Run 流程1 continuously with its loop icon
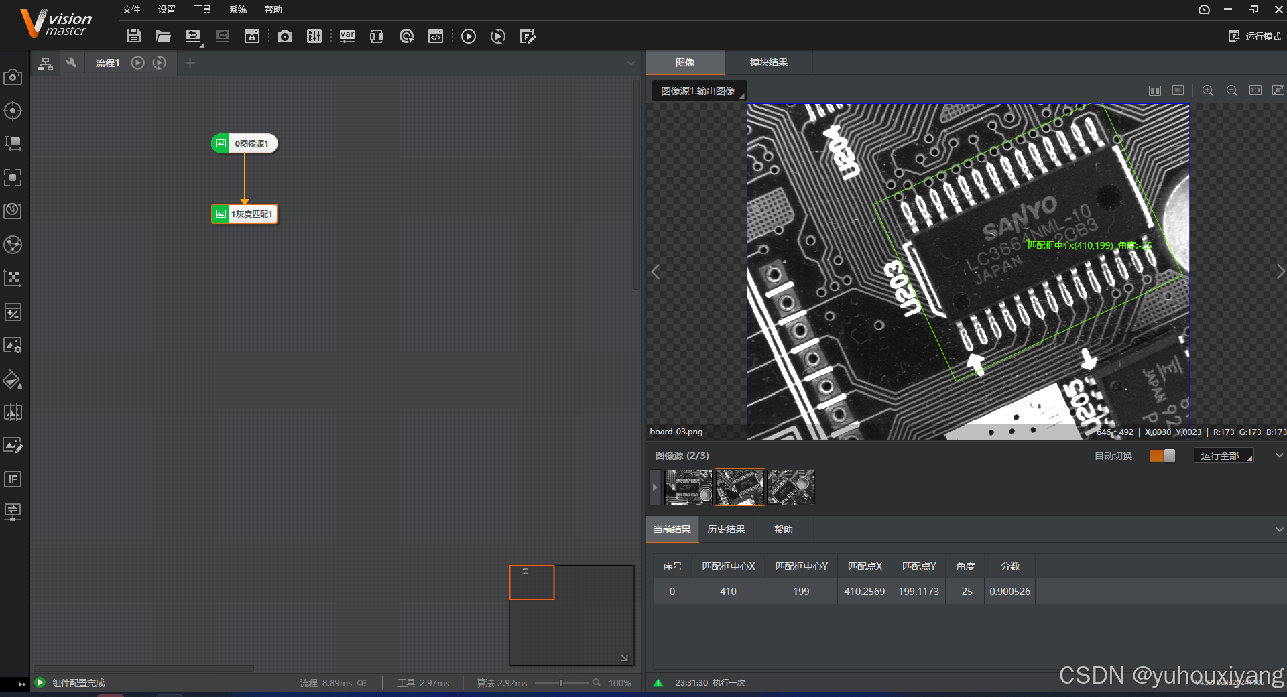This screenshot has width=1287, height=697. click(x=160, y=63)
